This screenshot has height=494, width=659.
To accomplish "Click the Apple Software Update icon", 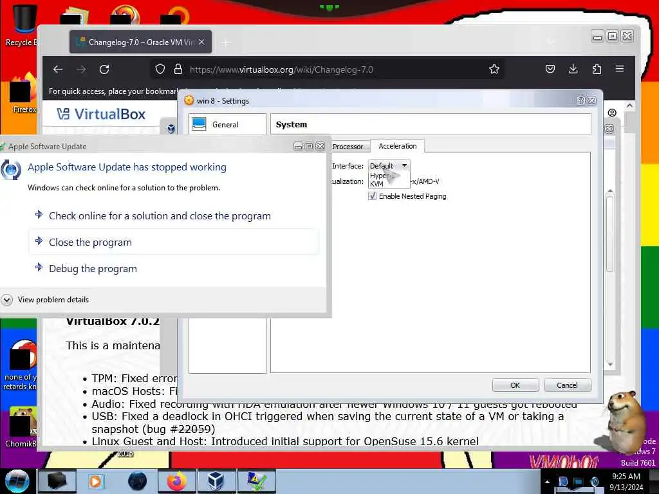I will point(10,170).
